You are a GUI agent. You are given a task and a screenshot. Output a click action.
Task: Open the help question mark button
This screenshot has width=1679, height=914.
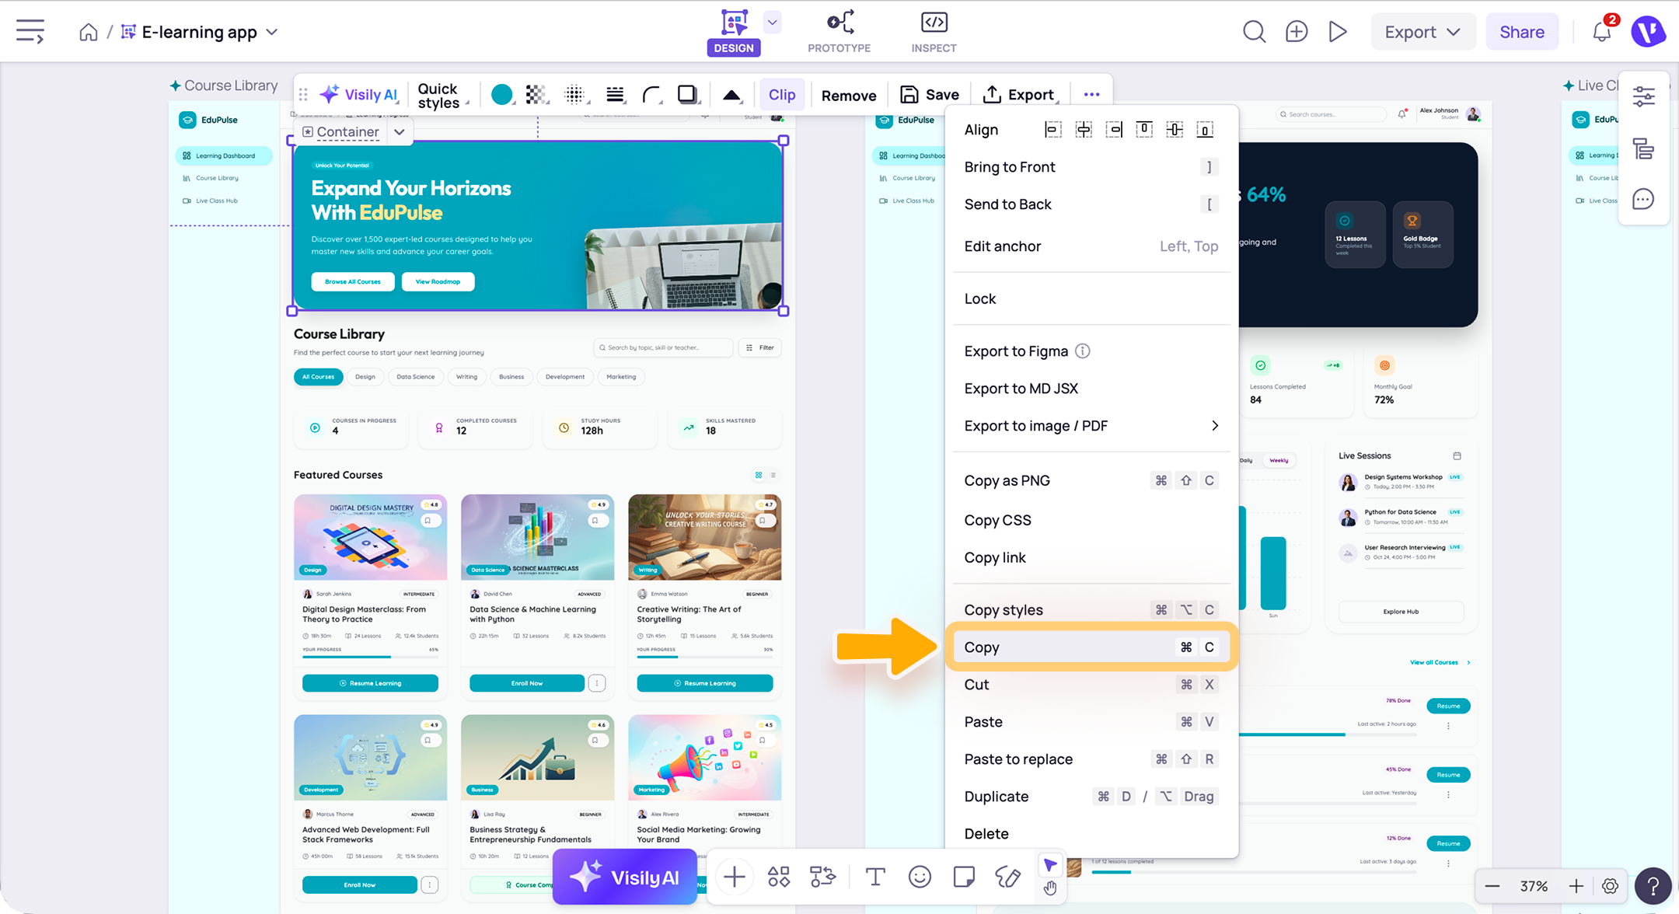tap(1653, 886)
